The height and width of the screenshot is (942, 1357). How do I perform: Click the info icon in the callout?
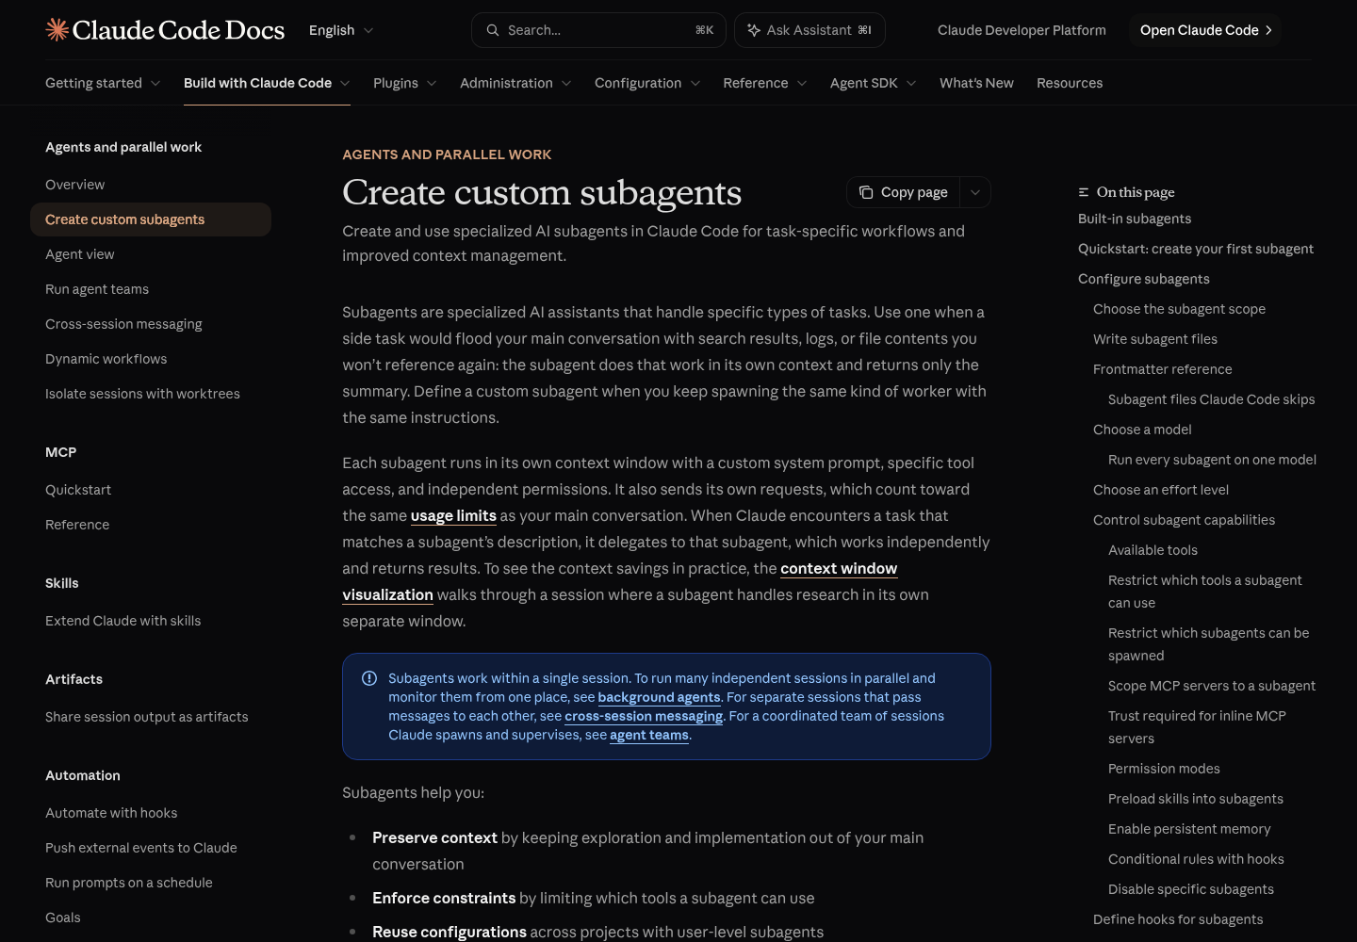[x=369, y=678]
